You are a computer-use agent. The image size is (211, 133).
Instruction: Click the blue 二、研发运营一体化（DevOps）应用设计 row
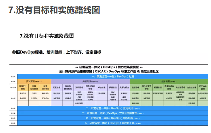pyautogui.click(x=113, y=108)
